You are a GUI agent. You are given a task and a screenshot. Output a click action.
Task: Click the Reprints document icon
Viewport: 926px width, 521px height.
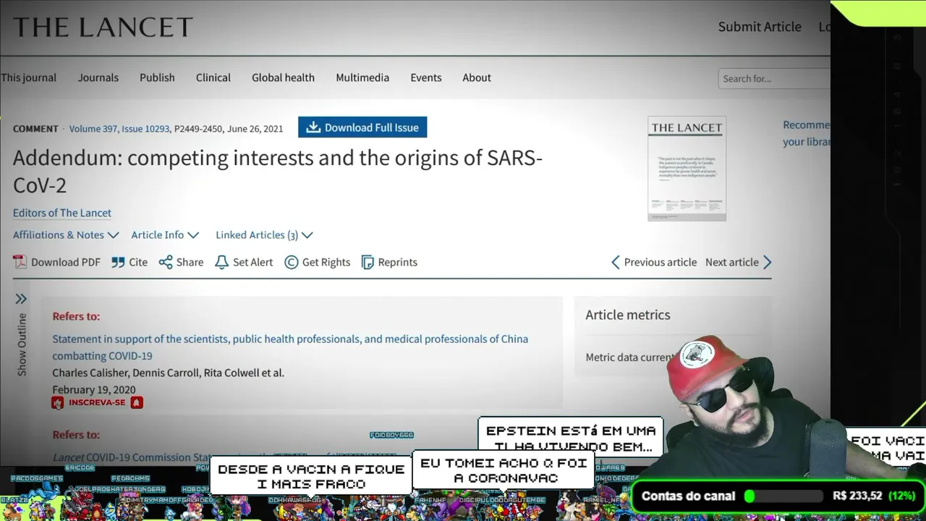tap(368, 262)
